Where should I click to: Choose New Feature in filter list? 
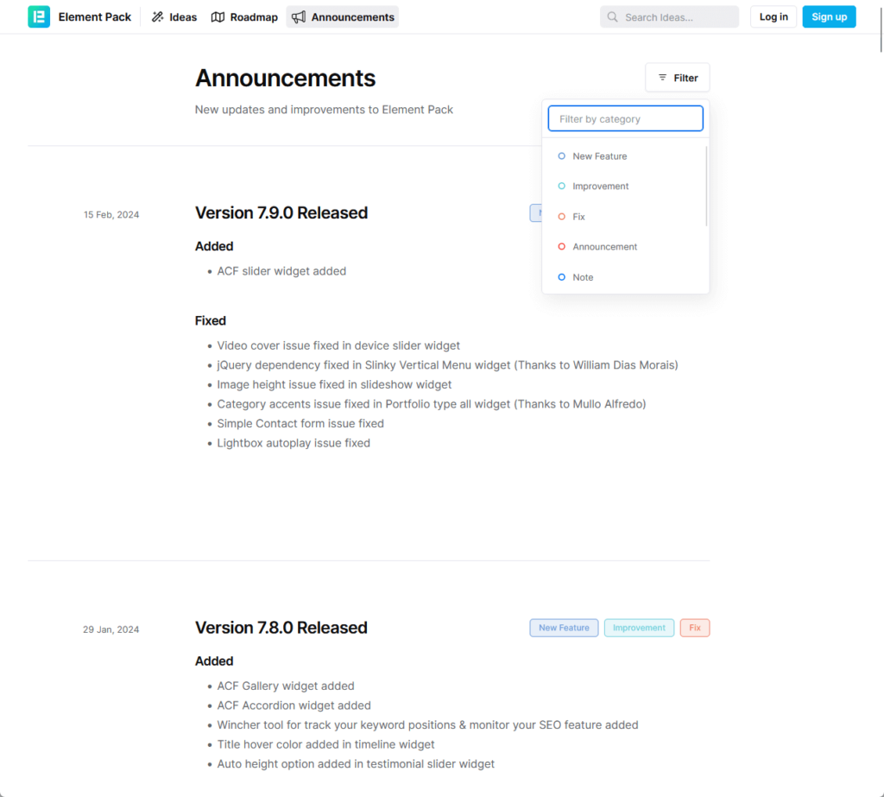[x=626, y=156]
